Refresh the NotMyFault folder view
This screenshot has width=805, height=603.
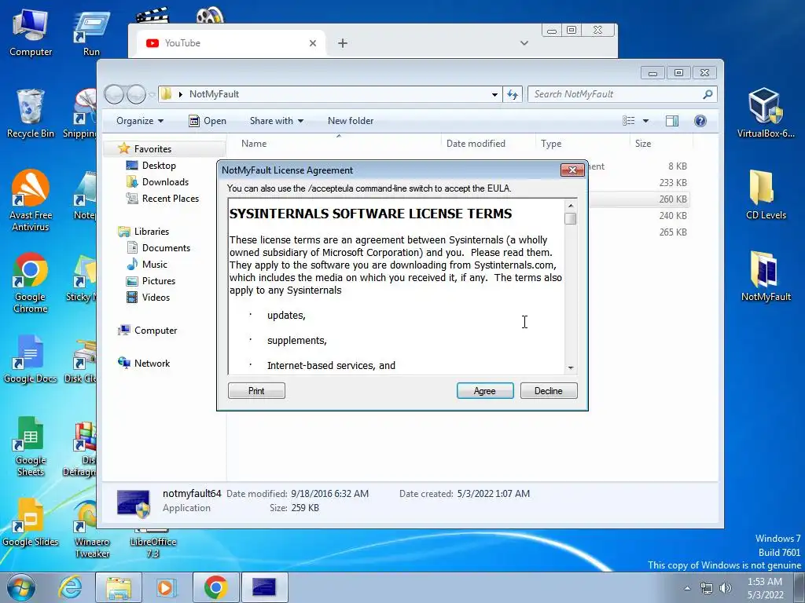pyautogui.click(x=513, y=94)
